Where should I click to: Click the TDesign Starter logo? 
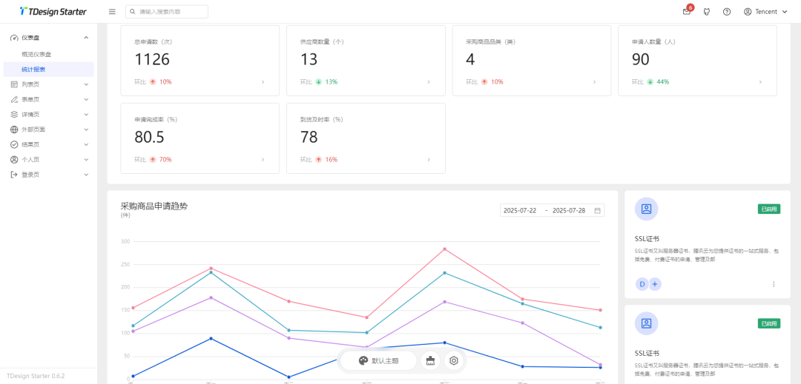53,11
